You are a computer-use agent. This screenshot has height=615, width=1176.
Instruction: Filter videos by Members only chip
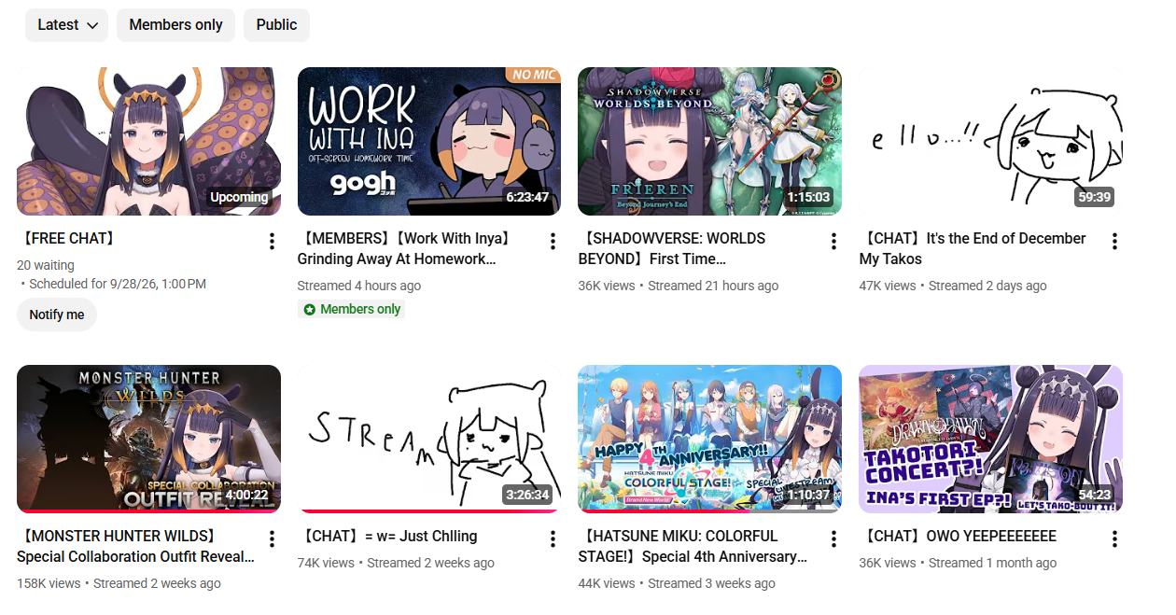click(x=175, y=25)
